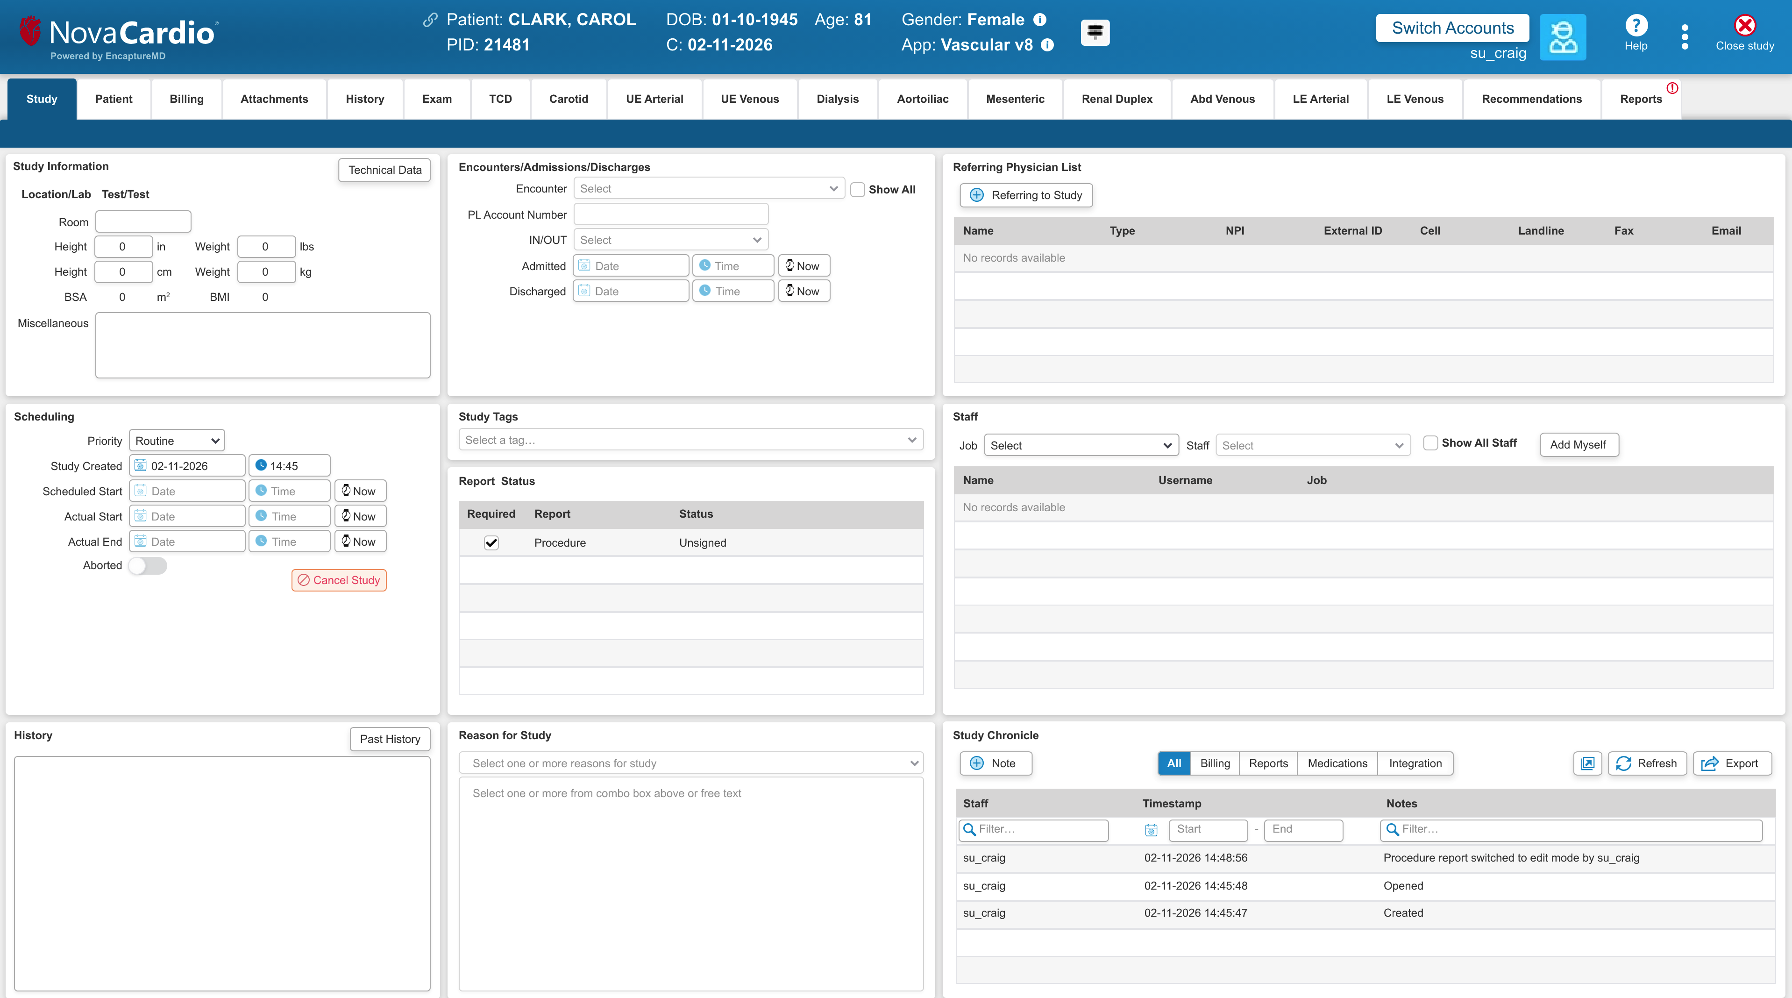
Task: Open the Past History button
Action: pos(390,739)
